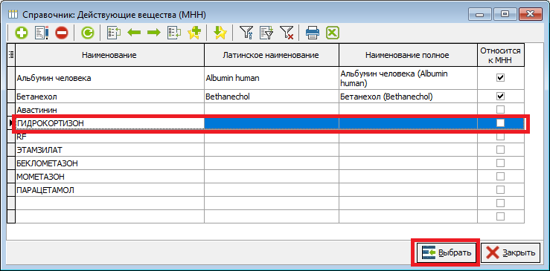Click the star with green plus icon
Viewport: 550px width, 271px height.
[x=194, y=33]
